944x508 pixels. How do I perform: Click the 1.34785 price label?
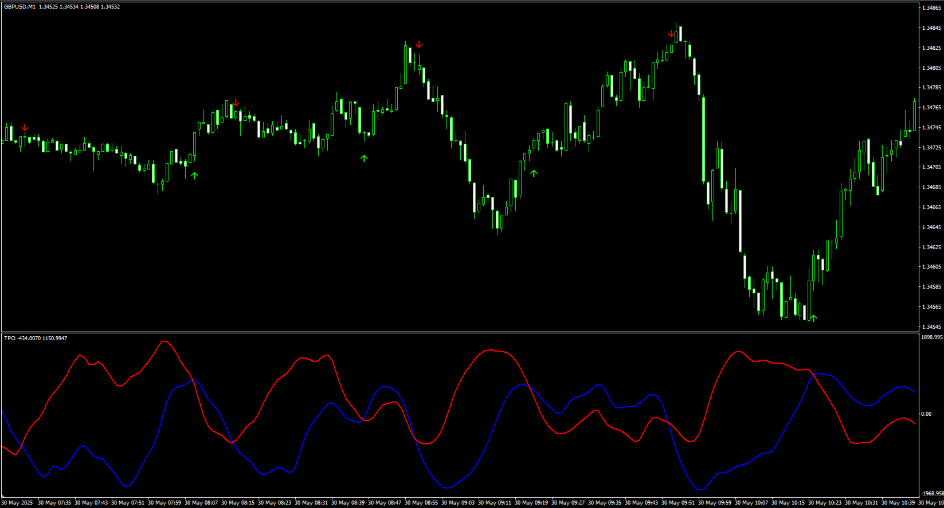(x=931, y=88)
